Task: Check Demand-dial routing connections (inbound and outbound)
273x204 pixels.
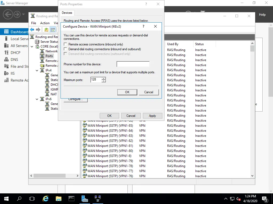Action: tap(66, 49)
